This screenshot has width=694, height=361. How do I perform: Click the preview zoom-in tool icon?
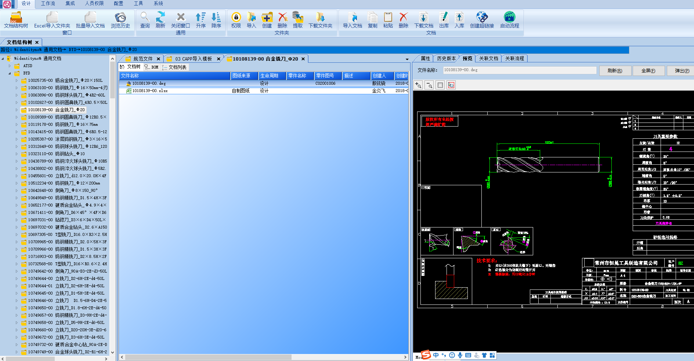coord(418,85)
